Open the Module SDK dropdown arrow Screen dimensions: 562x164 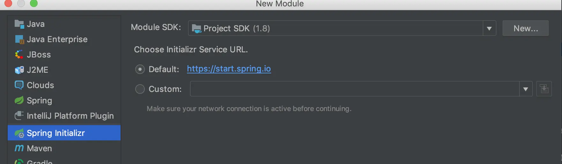pyautogui.click(x=489, y=28)
